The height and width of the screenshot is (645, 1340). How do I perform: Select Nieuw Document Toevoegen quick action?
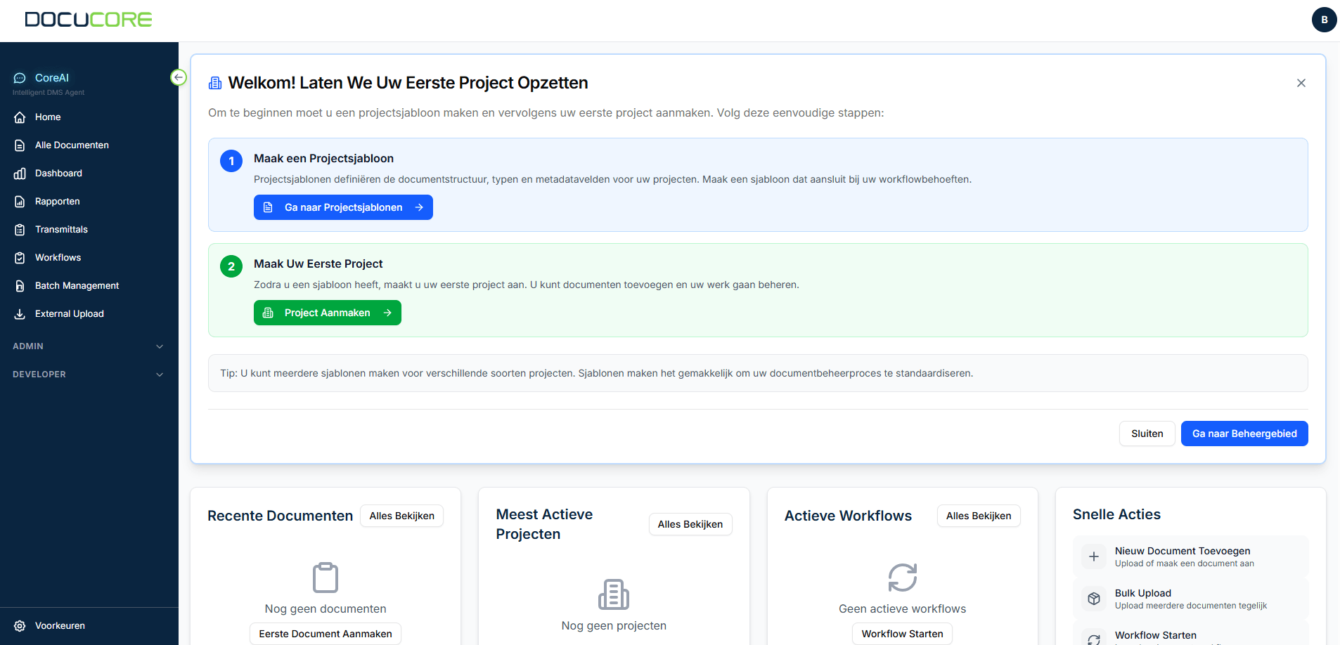click(x=1191, y=556)
